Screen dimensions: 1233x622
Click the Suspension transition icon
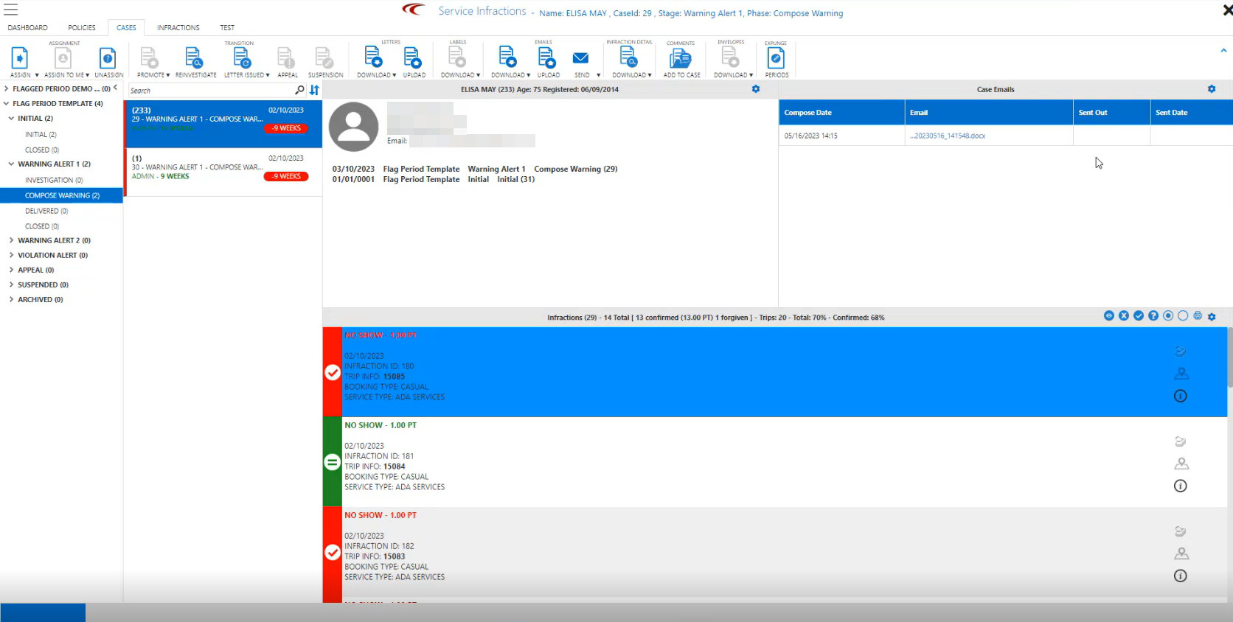tap(324, 57)
